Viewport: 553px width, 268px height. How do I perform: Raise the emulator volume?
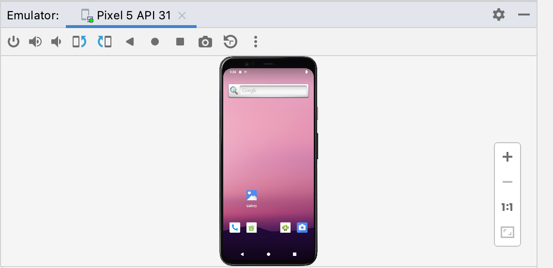[x=35, y=42]
